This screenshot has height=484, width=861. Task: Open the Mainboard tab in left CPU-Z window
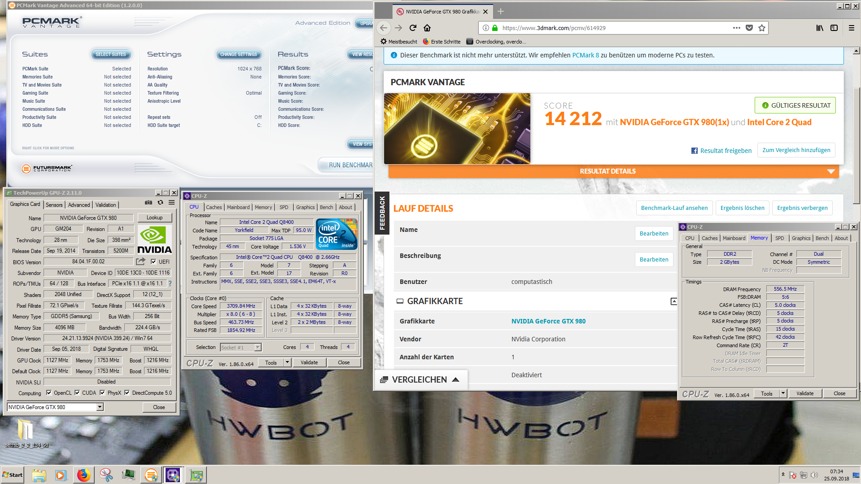pos(238,207)
